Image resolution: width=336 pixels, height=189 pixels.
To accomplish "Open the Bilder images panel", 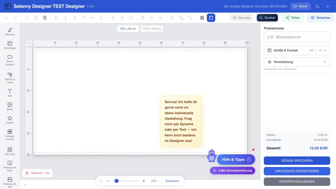I will (x=10, y=106).
